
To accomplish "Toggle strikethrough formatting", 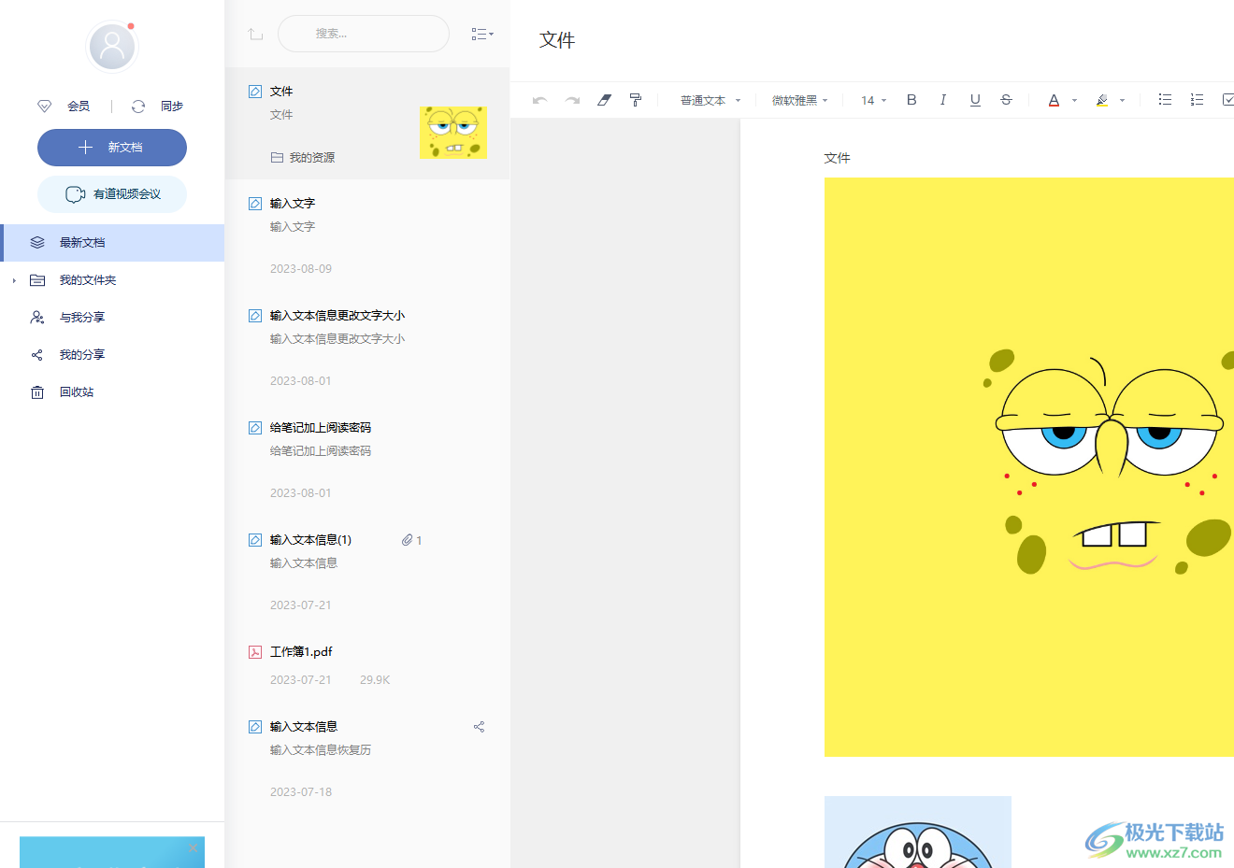I will tap(1006, 100).
